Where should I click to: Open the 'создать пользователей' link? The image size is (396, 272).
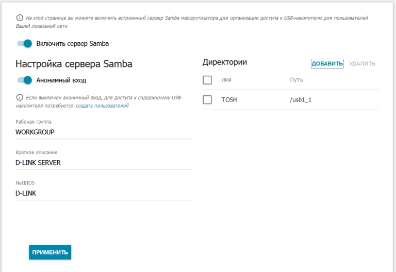click(x=102, y=106)
